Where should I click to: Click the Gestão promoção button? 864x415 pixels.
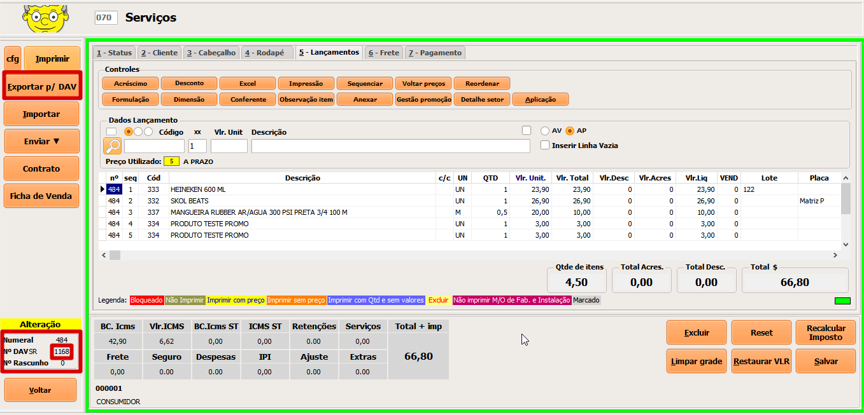tap(423, 99)
